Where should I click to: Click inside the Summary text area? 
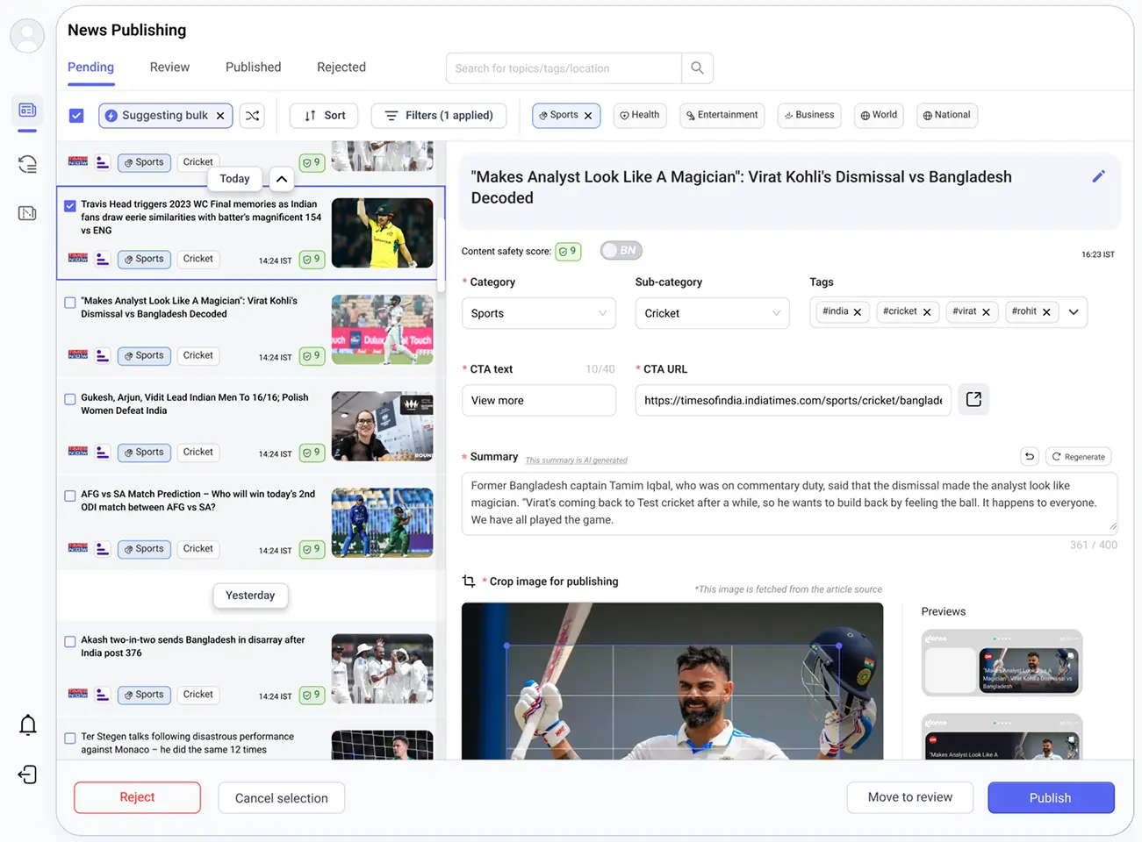click(789, 503)
